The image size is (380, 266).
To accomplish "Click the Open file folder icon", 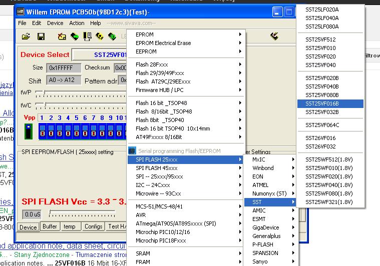I will (x=26, y=36).
